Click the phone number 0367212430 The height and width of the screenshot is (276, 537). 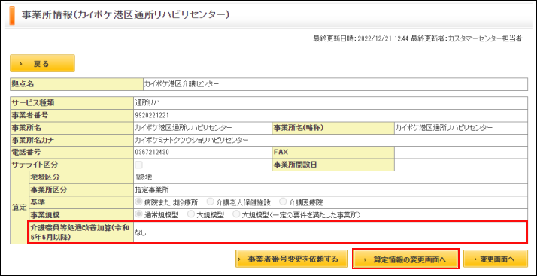(x=152, y=153)
